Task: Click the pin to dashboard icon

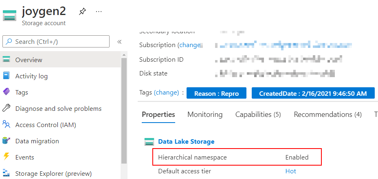Action: (82, 11)
